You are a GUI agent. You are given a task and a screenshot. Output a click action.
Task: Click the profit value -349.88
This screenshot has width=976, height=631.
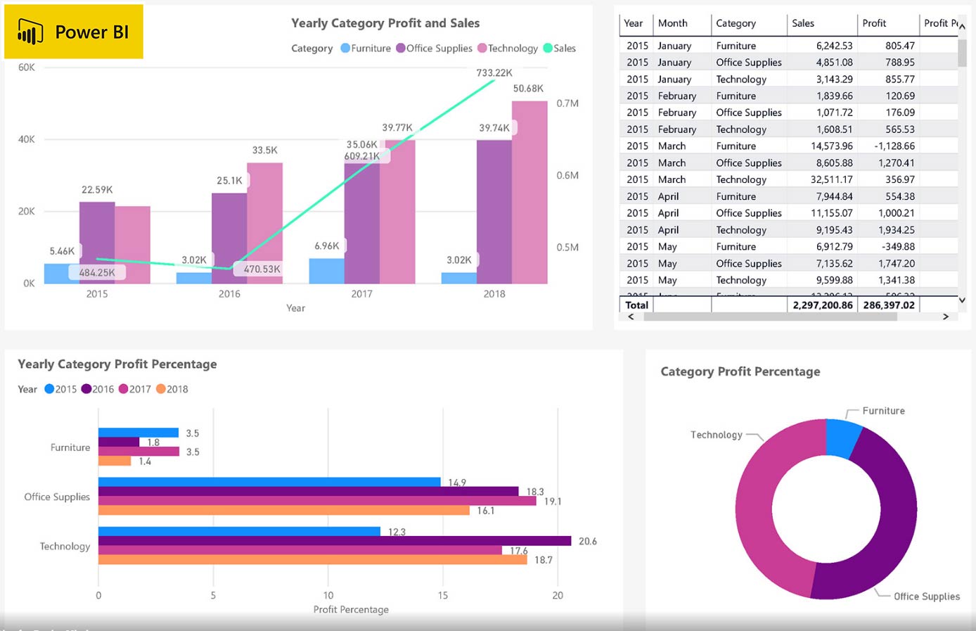(900, 247)
